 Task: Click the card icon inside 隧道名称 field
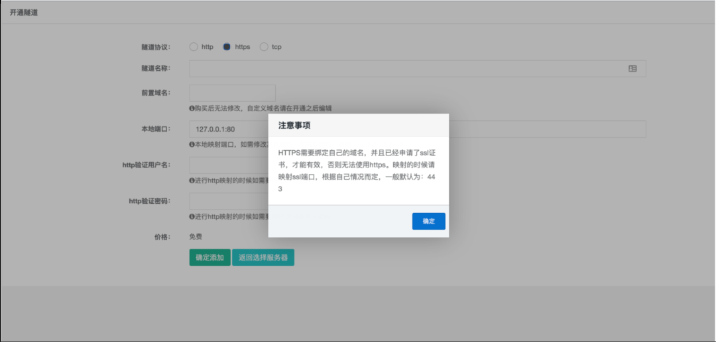pos(632,69)
